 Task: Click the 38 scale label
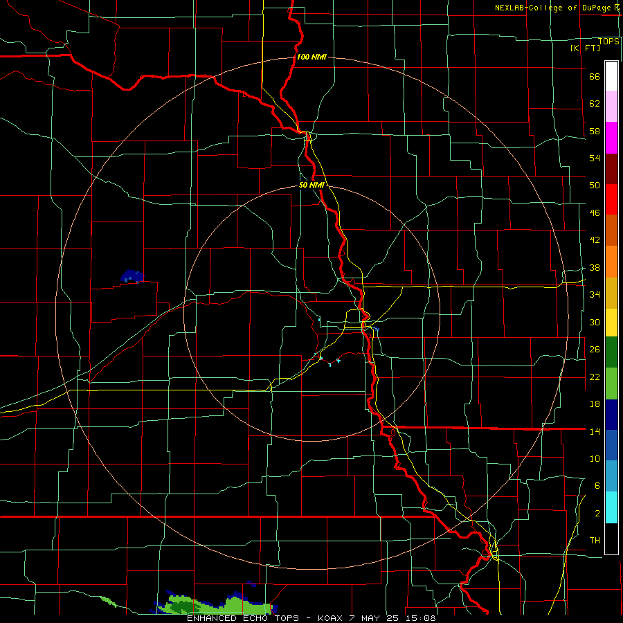(x=595, y=267)
